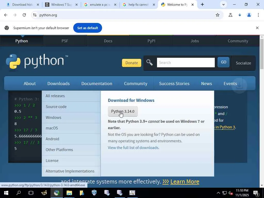Viewport: 264px width, 198px height.
Task: Open the PyPI top navigation item
Action: pyautogui.click(x=151, y=41)
